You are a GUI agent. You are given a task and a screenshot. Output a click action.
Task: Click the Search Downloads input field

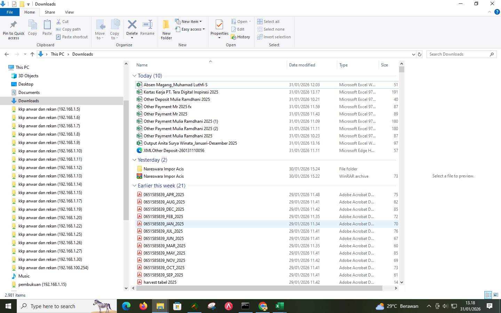click(456, 54)
